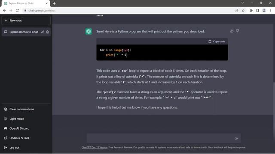Minimize the browser window
The image size is (275, 154).
click(252, 3)
